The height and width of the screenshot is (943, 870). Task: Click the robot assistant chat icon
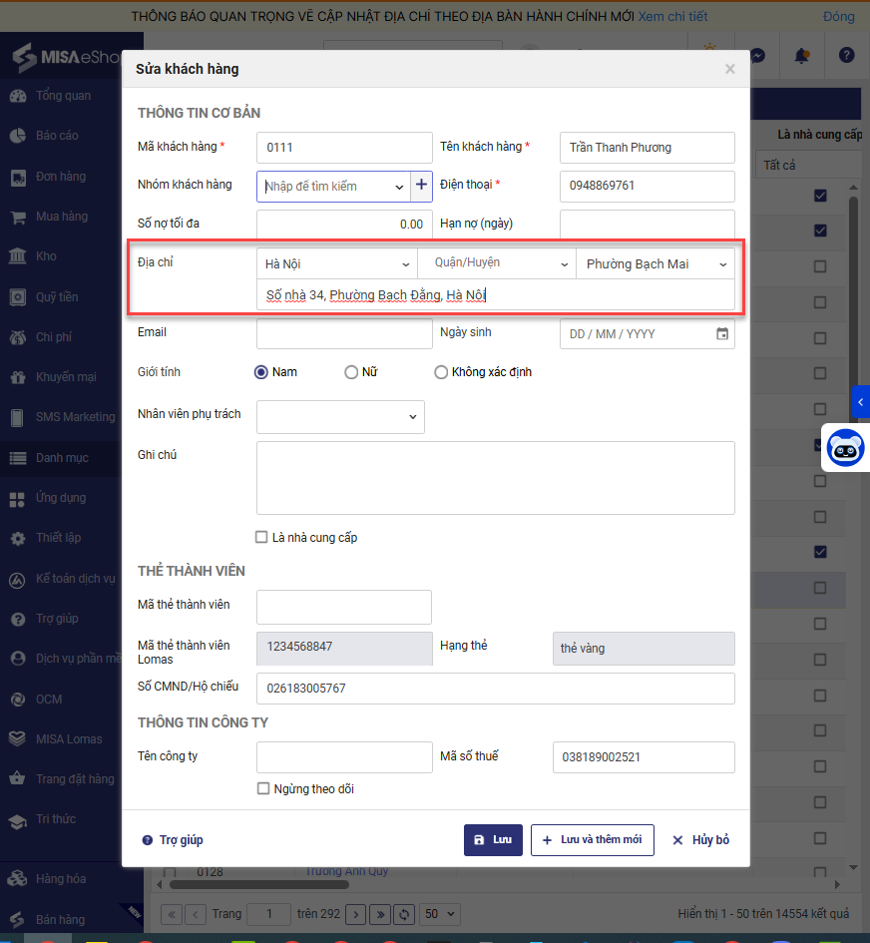[845, 448]
